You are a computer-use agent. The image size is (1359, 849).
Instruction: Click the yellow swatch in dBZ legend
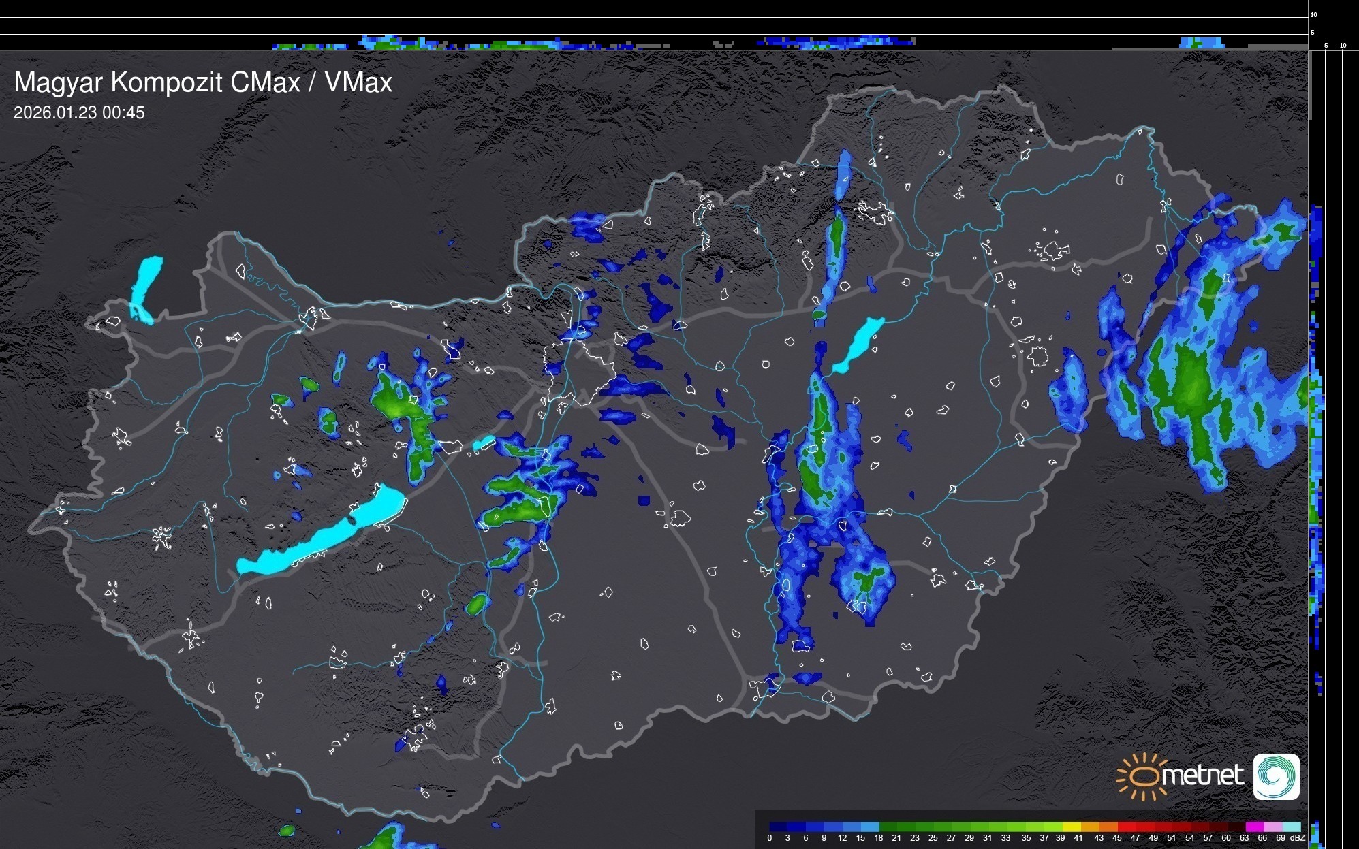(x=1072, y=827)
